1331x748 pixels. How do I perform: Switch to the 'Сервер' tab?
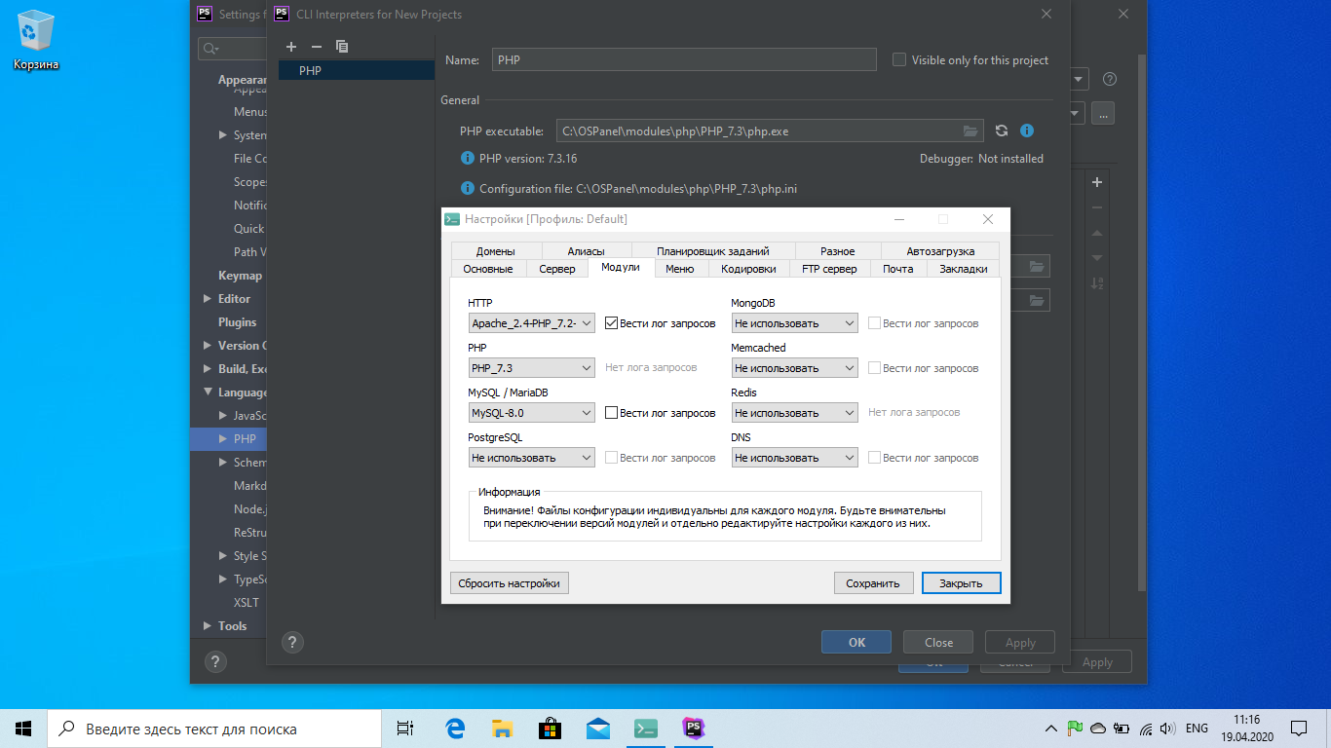(557, 269)
